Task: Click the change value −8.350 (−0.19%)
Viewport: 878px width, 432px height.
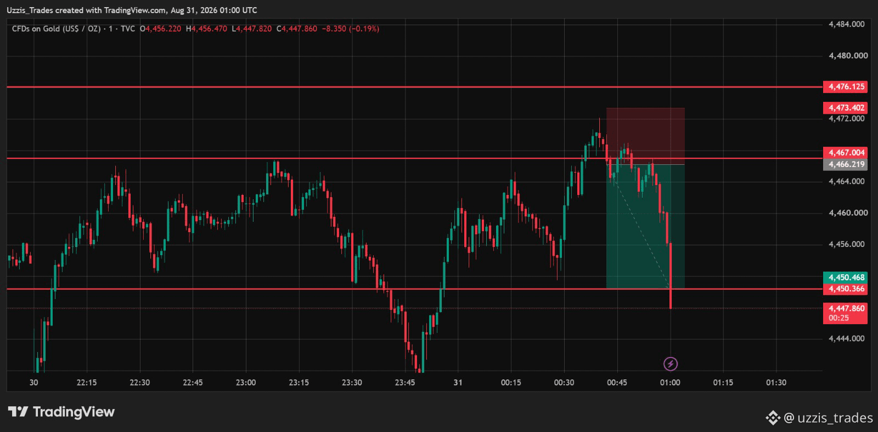Action: (350, 28)
